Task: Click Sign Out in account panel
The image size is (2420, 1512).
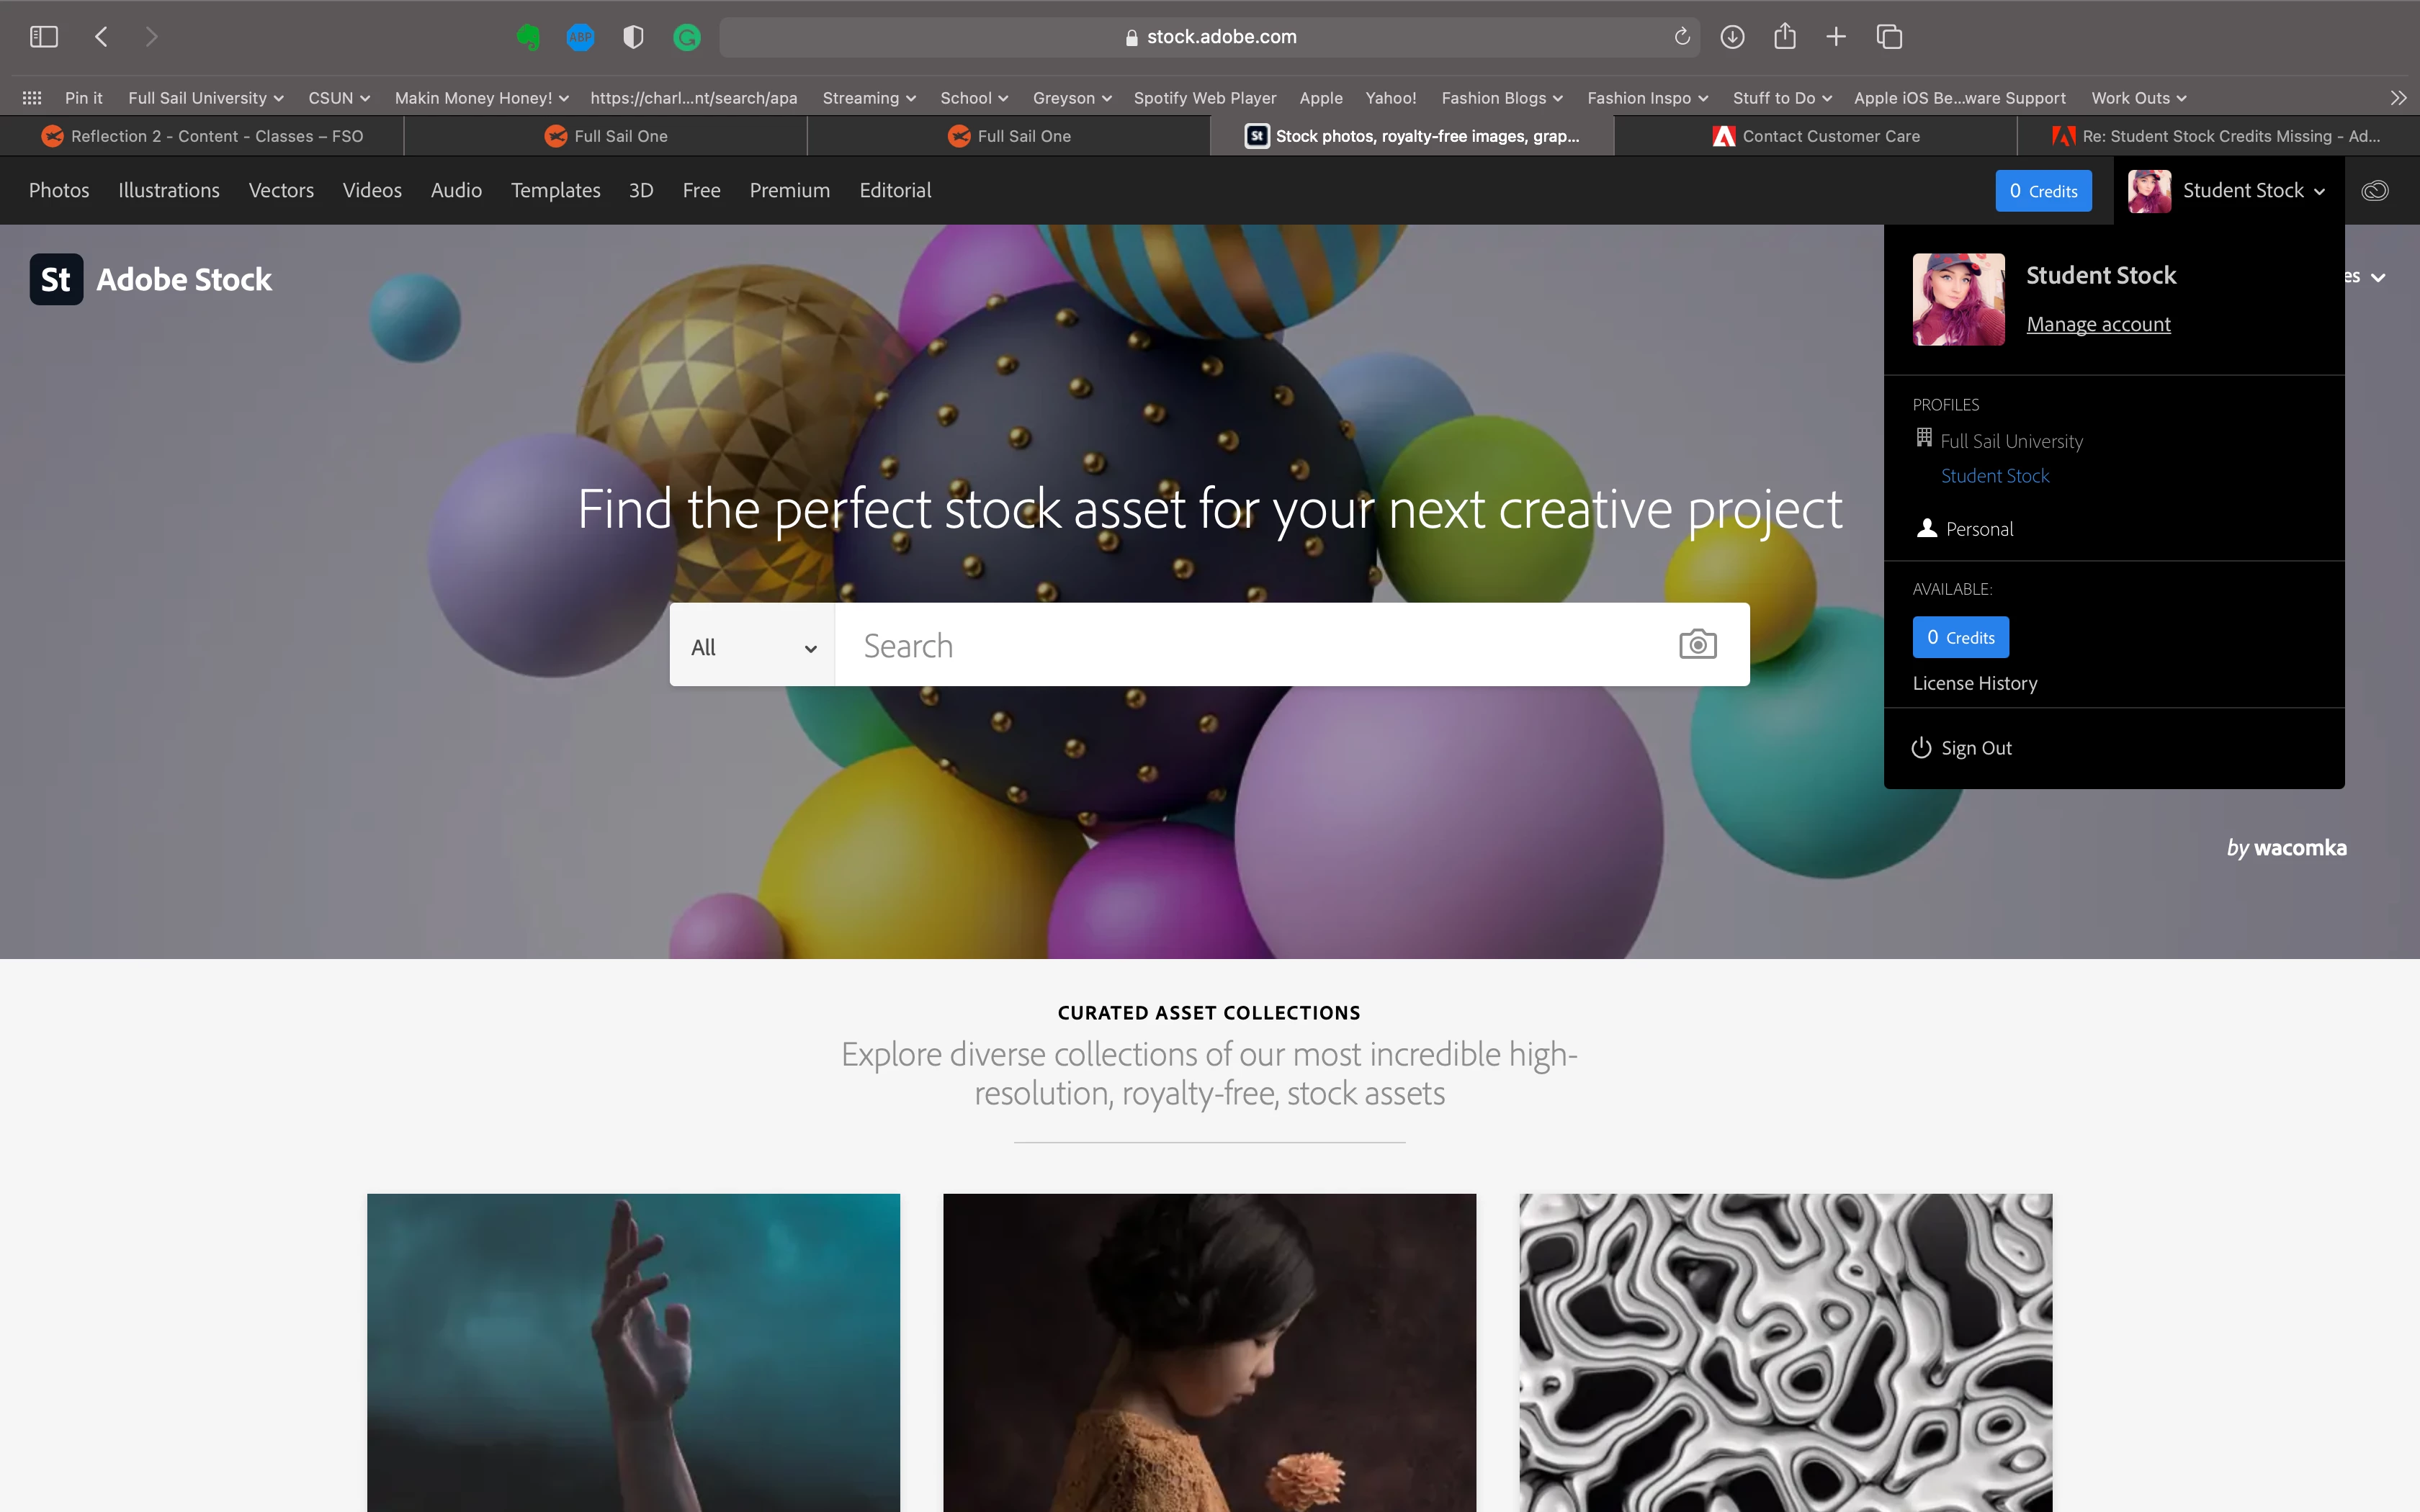Action: point(1975,748)
